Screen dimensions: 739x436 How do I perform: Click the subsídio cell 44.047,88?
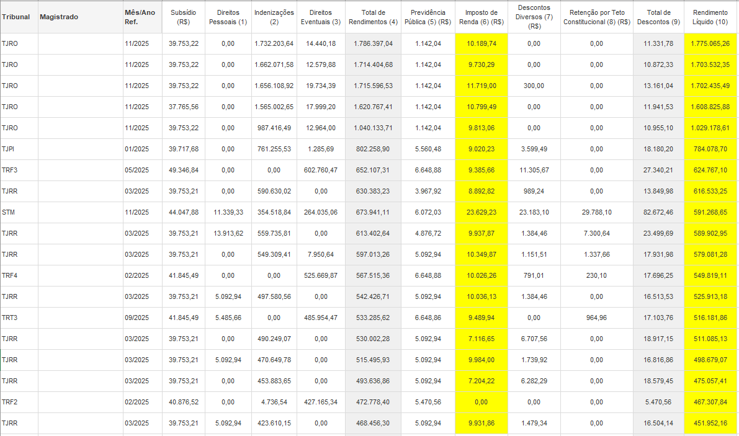click(183, 212)
